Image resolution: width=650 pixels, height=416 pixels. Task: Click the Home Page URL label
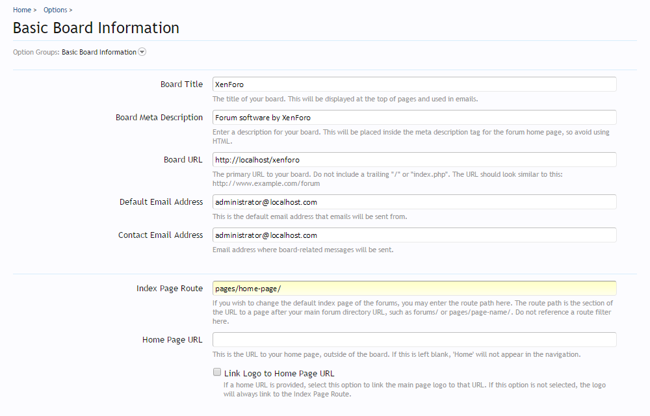point(172,340)
